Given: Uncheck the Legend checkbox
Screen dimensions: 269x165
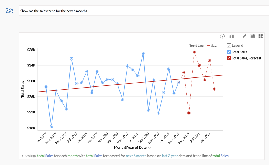Looking at the screenshot, I should click(x=228, y=45).
